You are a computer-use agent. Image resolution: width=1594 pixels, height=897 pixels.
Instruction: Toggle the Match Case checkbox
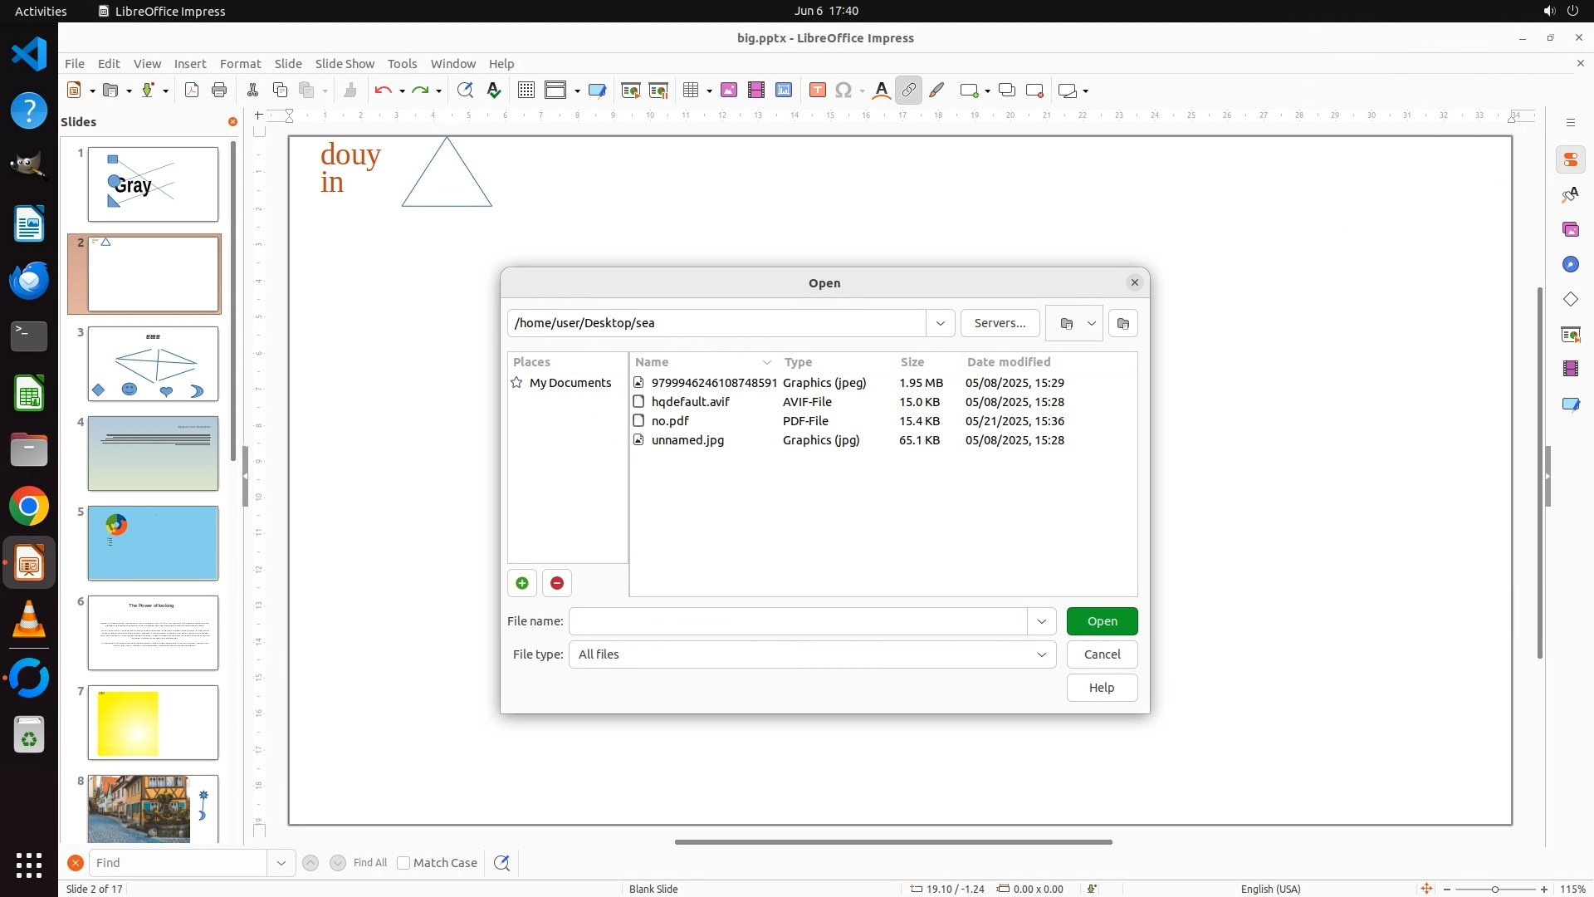tap(403, 863)
